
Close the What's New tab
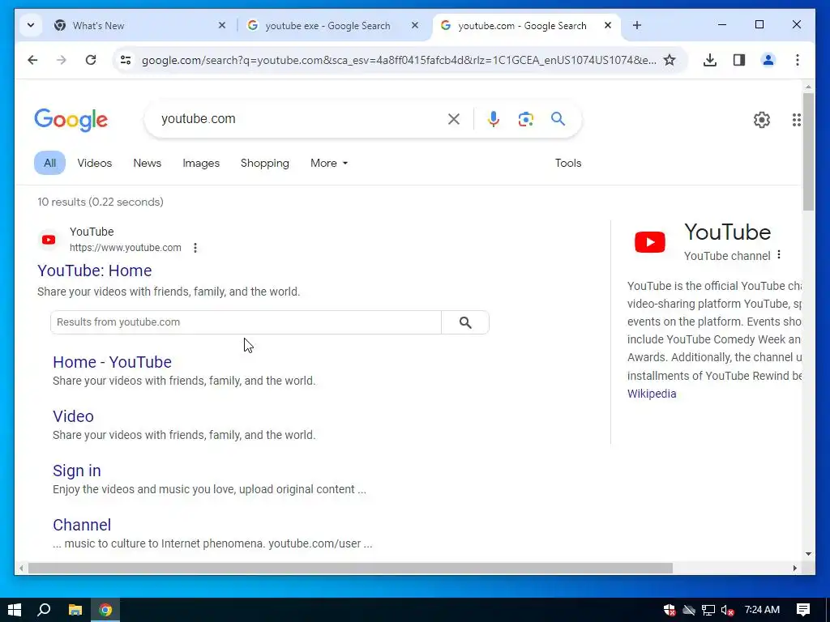[x=222, y=25]
